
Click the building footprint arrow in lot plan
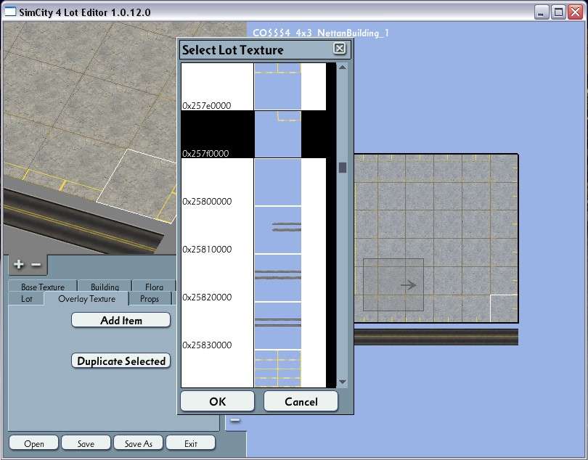(408, 285)
